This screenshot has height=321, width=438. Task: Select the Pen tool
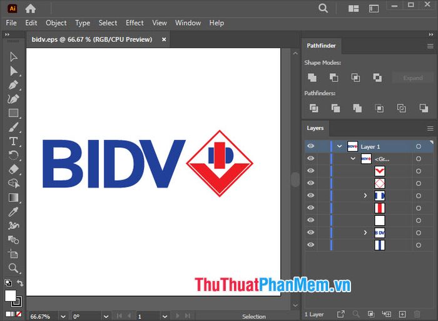pos(13,85)
